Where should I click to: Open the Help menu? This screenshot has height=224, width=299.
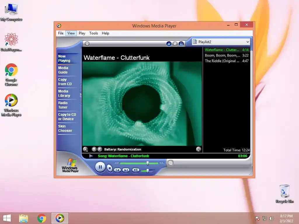pyautogui.click(x=105, y=33)
